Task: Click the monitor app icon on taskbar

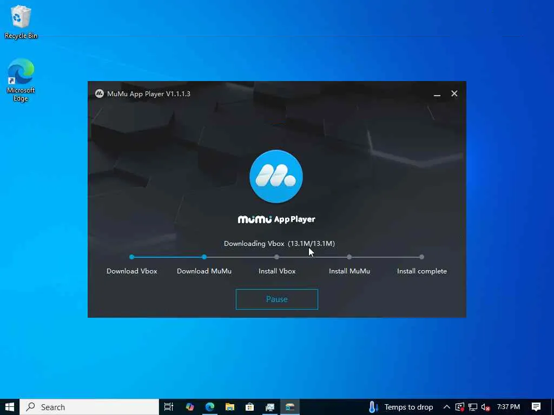Action: (x=270, y=407)
